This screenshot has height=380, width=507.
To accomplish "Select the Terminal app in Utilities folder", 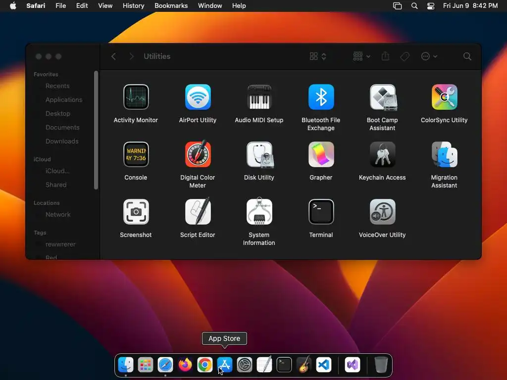I will click(321, 212).
